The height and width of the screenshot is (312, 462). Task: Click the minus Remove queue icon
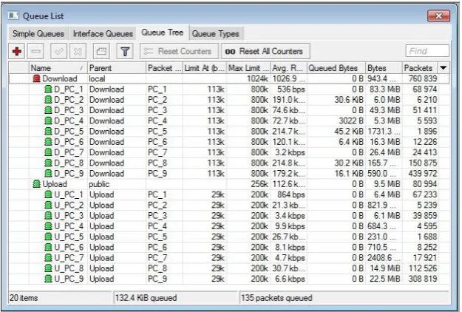35,51
